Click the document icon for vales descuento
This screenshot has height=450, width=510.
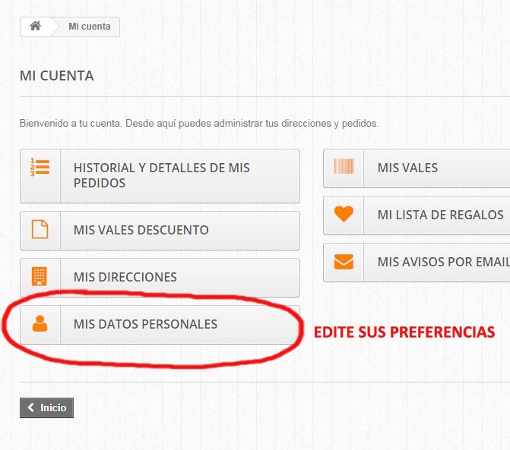click(x=40, y=229)
